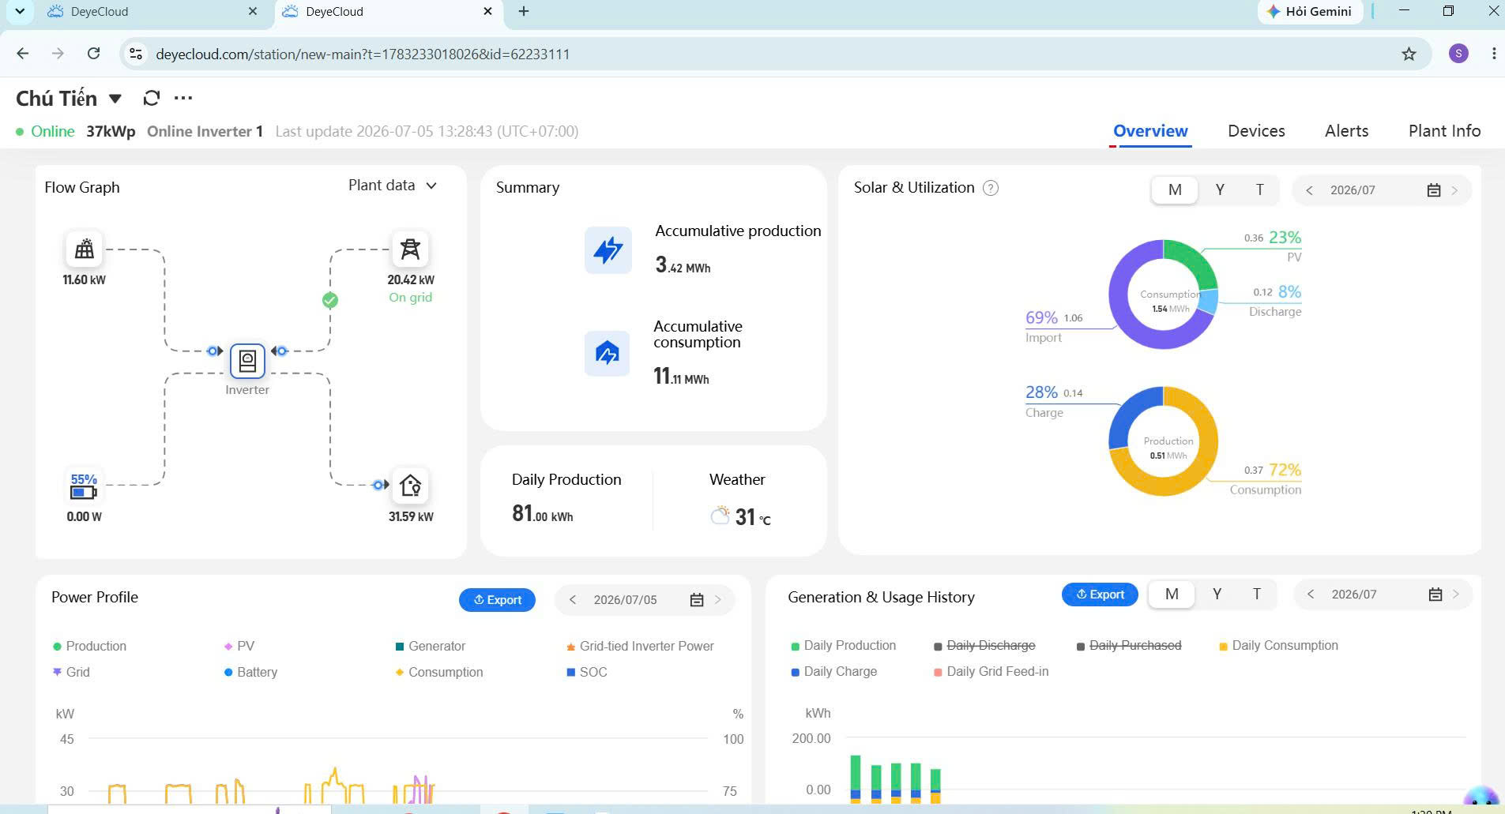Click the Consumption donut chart ring
Viewport: 1505px width, 814px height.
click(1163, 294)
